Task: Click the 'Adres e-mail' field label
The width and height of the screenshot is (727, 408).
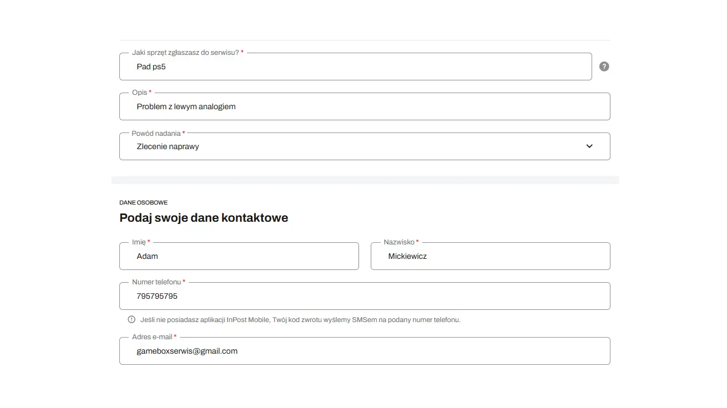Action: pyautogui.click(x=152, y=337)
